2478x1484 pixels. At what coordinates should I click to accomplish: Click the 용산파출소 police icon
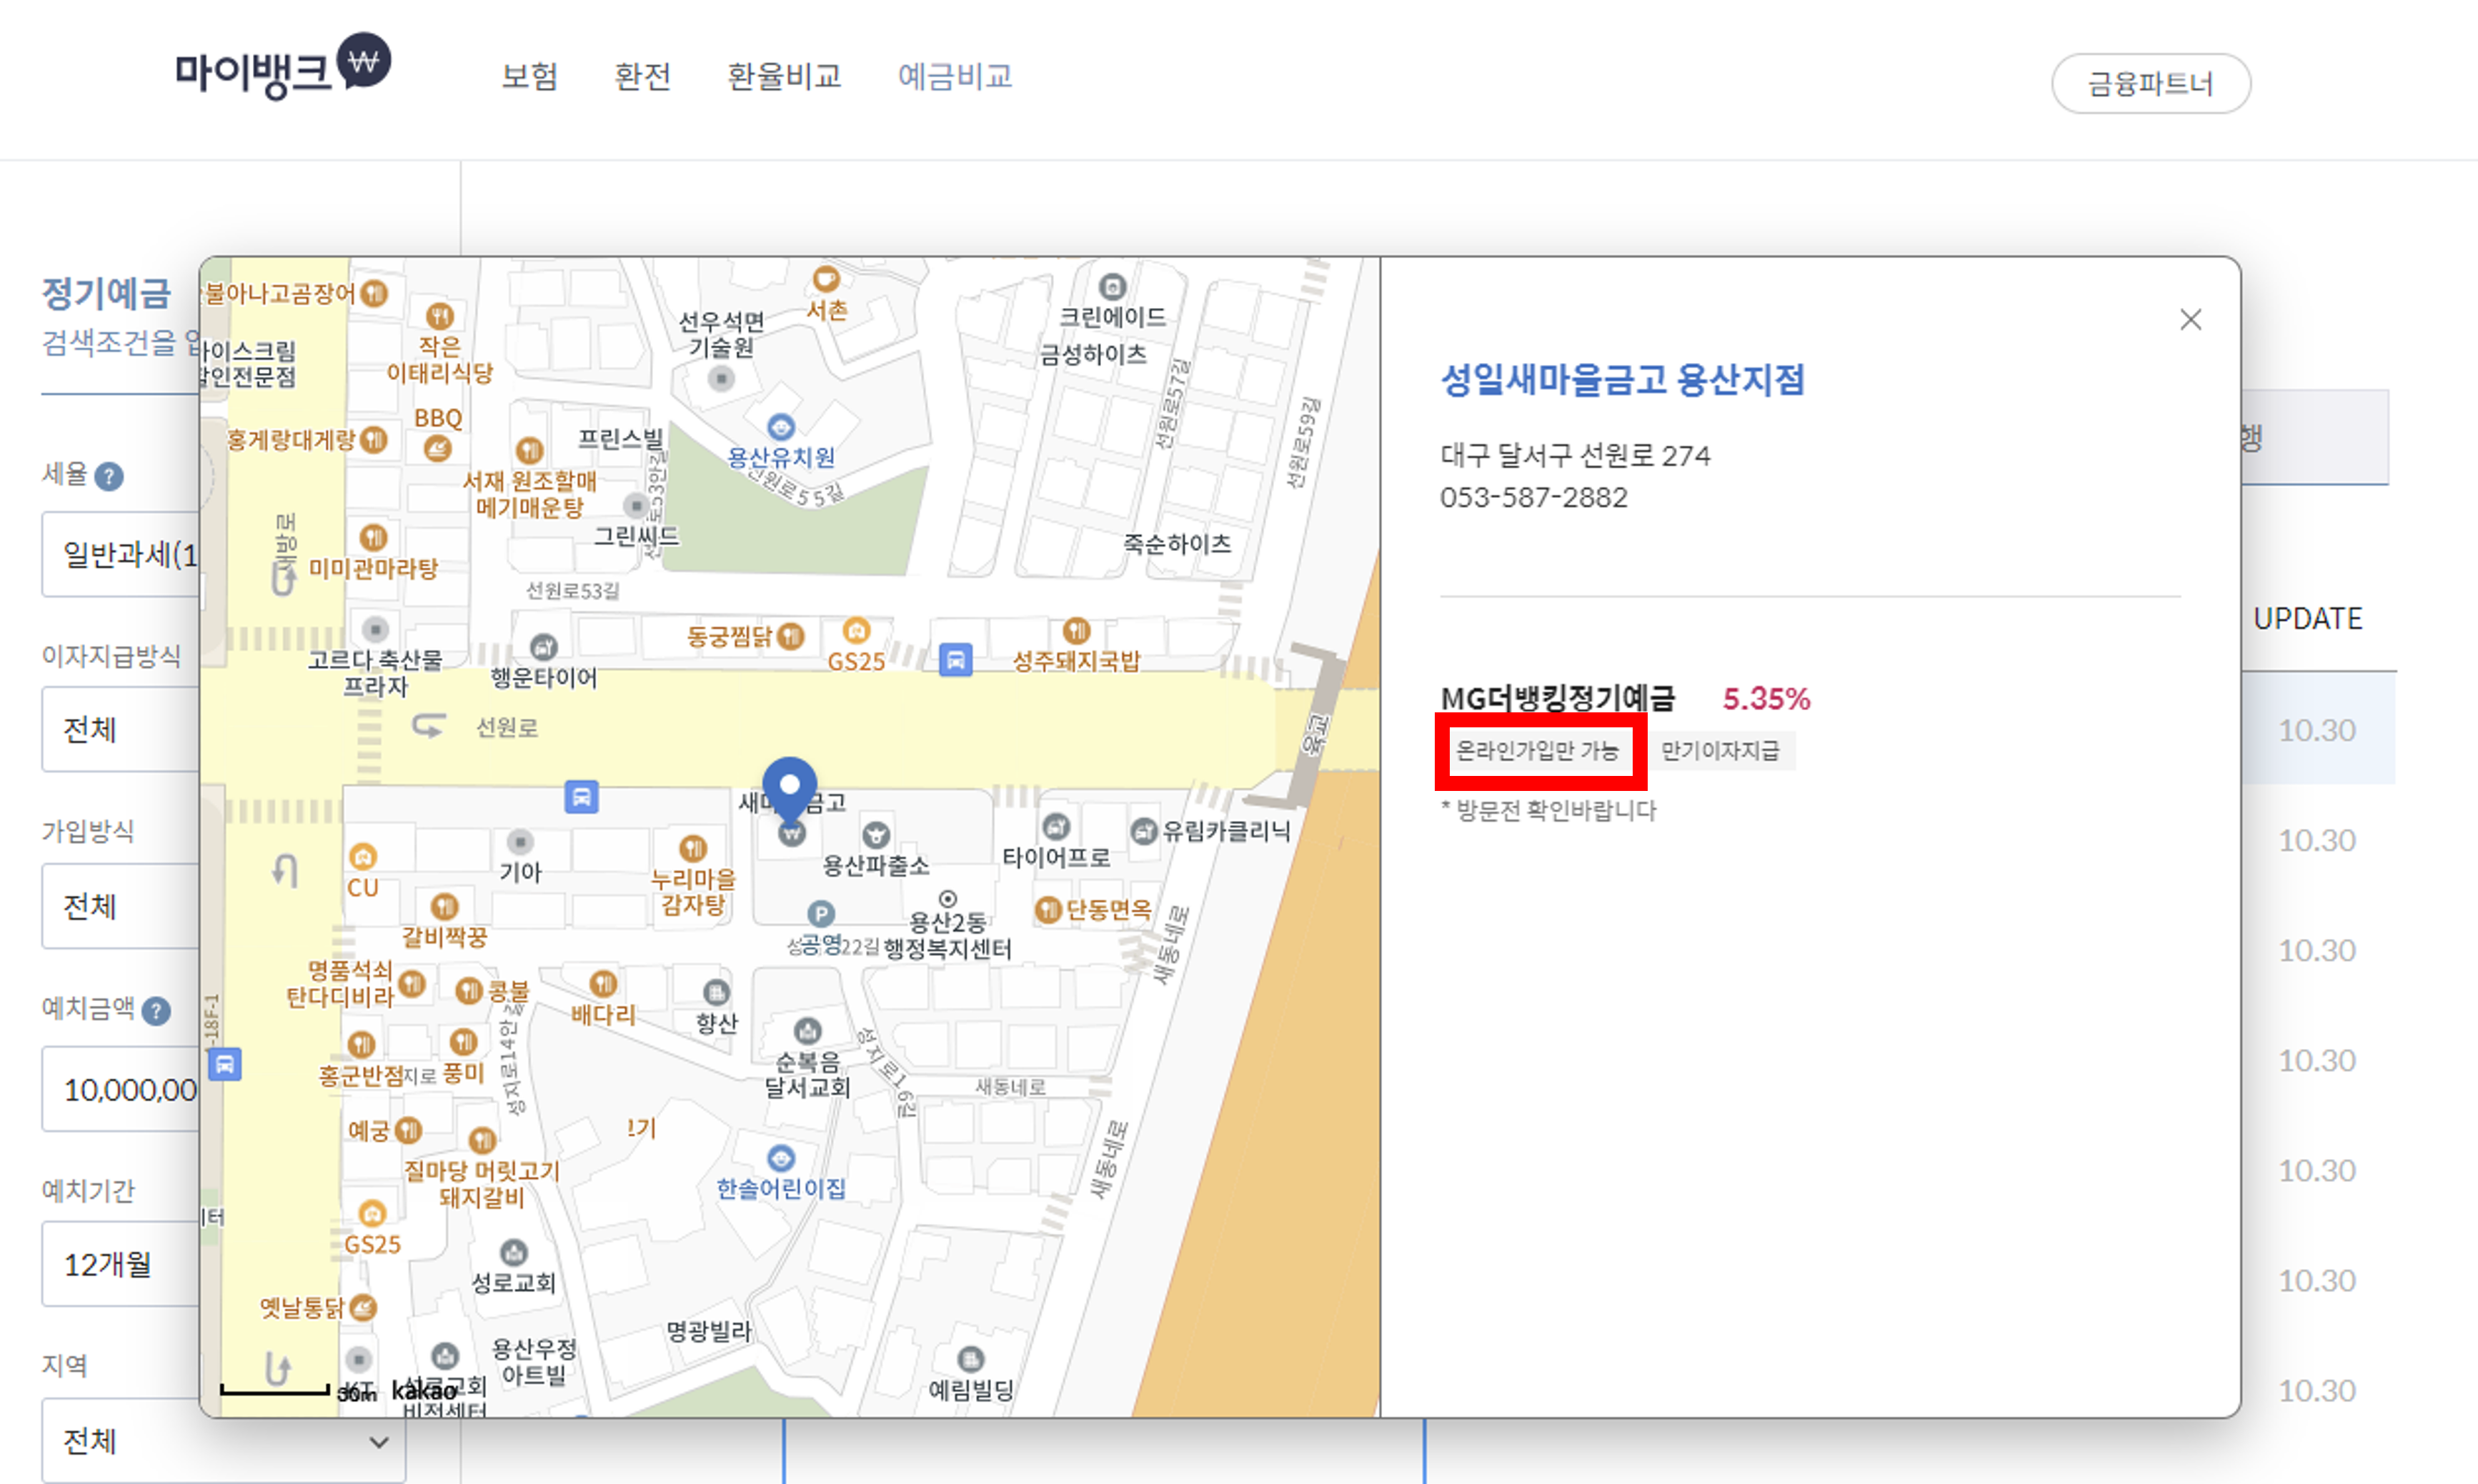[876, 835]
